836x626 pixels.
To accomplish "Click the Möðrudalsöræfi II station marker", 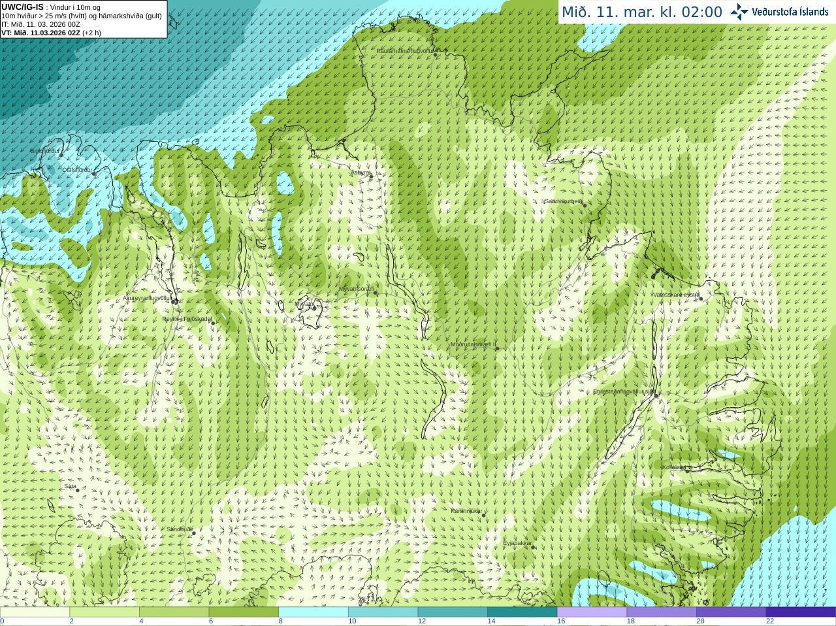I will pyautogui.click(x=497, y=348).
